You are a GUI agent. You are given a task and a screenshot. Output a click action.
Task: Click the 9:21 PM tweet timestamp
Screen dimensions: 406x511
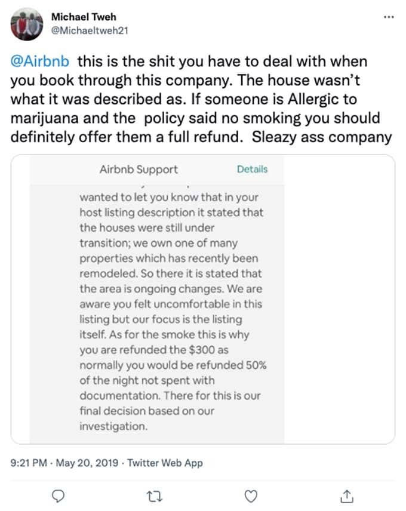tap(29, 463)
